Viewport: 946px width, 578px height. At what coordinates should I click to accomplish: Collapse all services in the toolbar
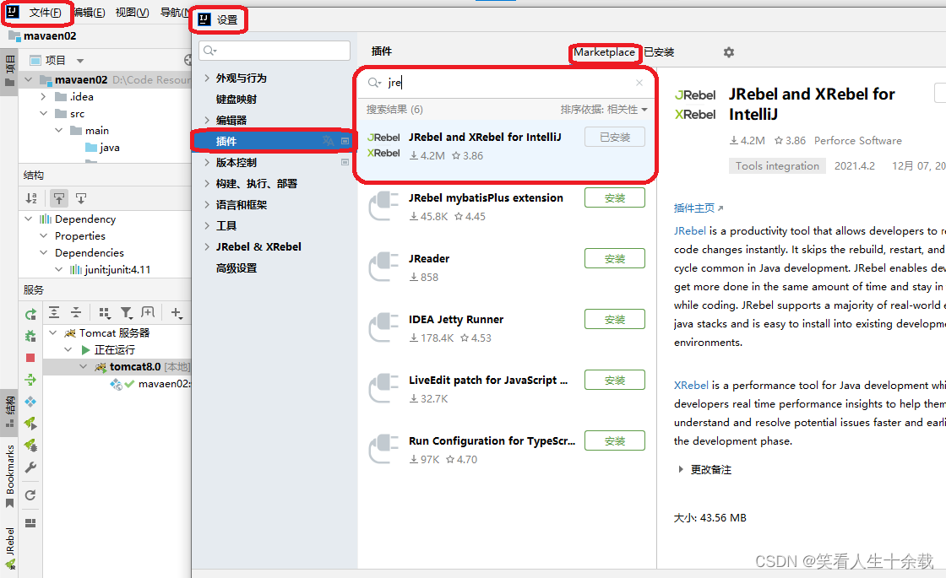tap(76, 312)
